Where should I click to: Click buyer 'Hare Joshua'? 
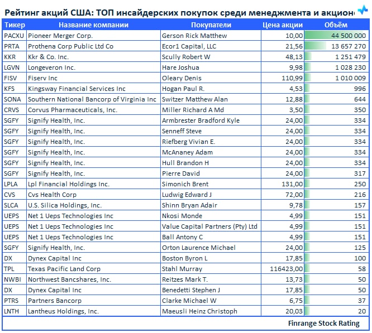[180, 67]
